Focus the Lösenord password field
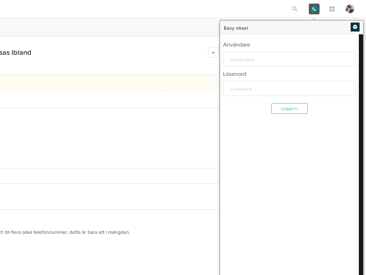366x275 pixels. pos(289,88)
